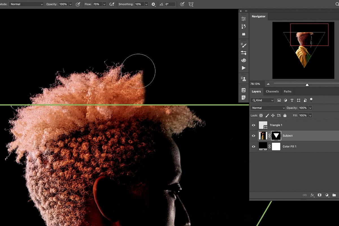Filter layers by shape layers icon
This screenshot has height=226, width=339.
click(x=299, y=100)
